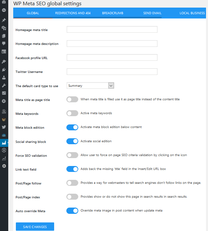Open Media library camera-and-music icon
Image resolution: width=208 pixels, height=231 pixels.
click(4, 28)
